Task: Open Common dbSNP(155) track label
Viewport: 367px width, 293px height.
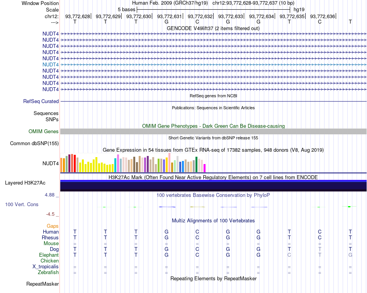Action: point(34,143)
